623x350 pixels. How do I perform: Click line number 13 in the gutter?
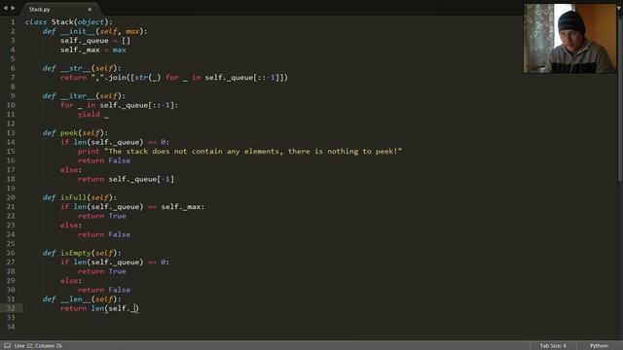pos(11,132)
